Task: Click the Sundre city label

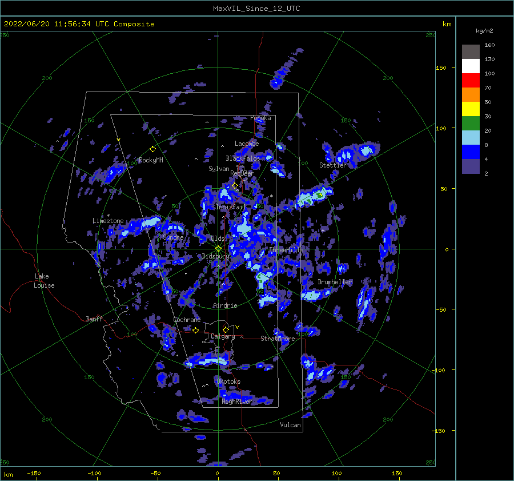Action: [x=173, y=237]
